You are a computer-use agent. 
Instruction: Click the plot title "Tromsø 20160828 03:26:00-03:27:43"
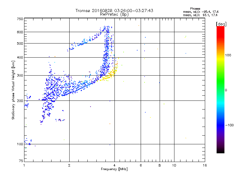(114, 10)
